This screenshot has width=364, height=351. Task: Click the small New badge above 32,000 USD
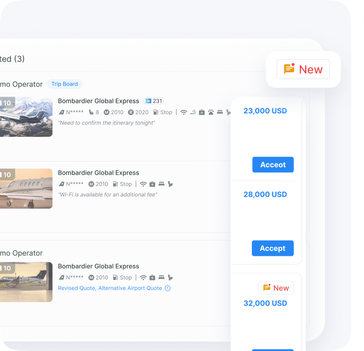(x=276, y=288)
